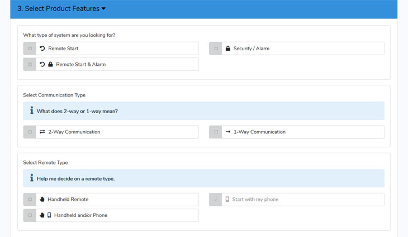Expand the 'What does 2-way or 1-way mean?' info bar
This screenshot has width=408, height=237.
(x=204, y=111)
